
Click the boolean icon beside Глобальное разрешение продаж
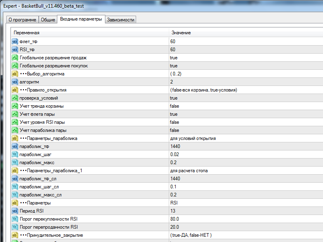click(15, 58)
